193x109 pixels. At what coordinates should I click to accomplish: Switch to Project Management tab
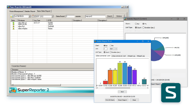pyautogui.click(x=16, y=11)
